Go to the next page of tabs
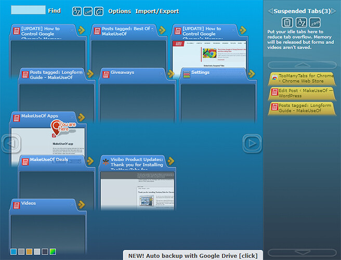Viewport: 341px width, 260px height. tap(252, 143)
